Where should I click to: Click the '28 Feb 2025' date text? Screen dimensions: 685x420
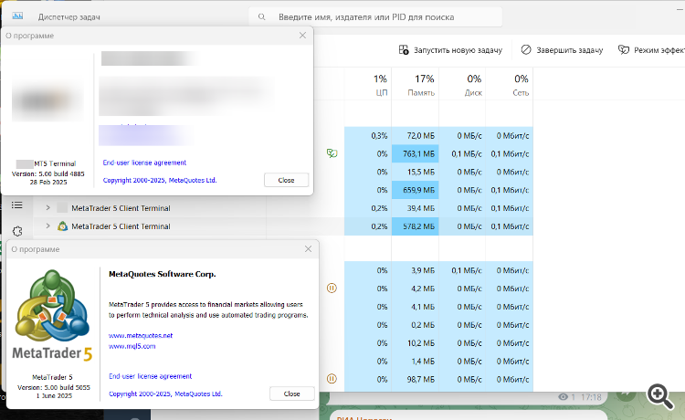click(48, 182)
